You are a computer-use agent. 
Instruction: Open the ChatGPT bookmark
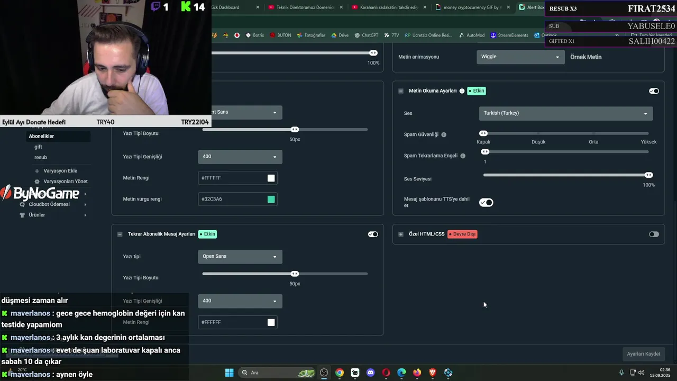pos(366,35)
